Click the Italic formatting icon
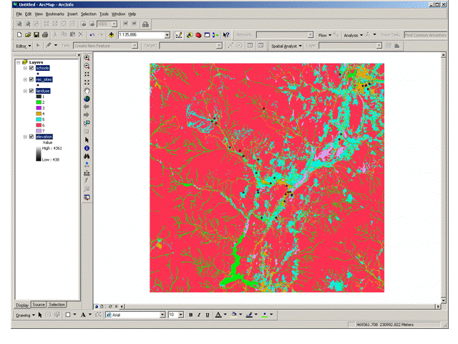The width and height of the screenshot is (458, 344). click(x=199, y=315)
